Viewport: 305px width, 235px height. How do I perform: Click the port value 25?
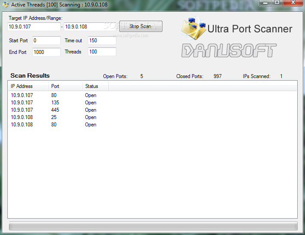(x=54, y=117)
